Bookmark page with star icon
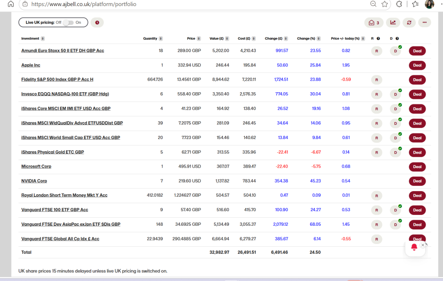The height and width of the screenshot is (281, 443). [x=385, y=4]
